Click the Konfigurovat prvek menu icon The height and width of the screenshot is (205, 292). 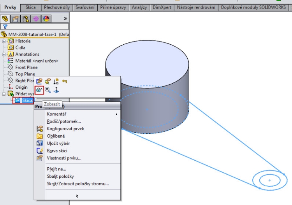click(x=39, y=129)
